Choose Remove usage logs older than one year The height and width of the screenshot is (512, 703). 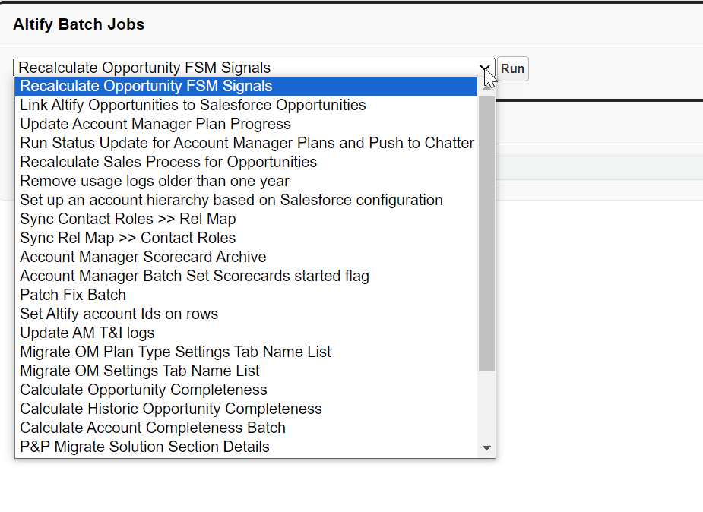tap(246, 181)
